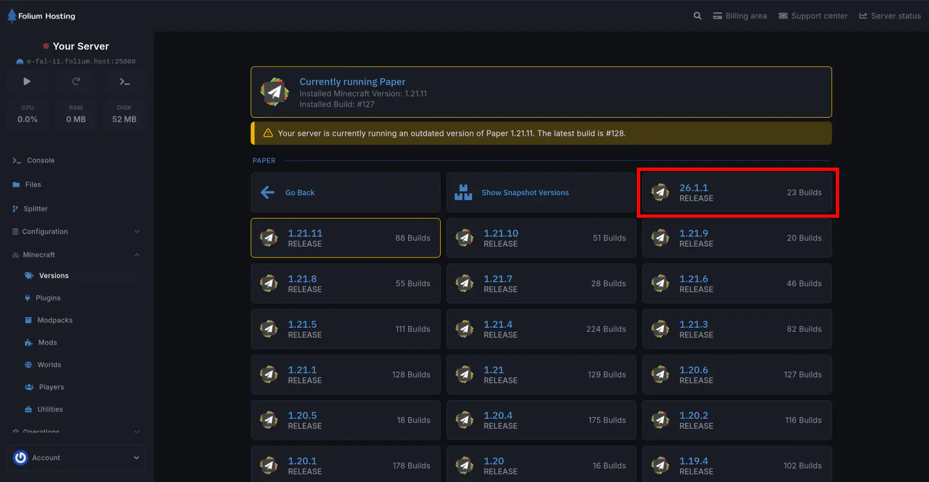
Task: Open the console terminal icon button
Action: point(124,82)
